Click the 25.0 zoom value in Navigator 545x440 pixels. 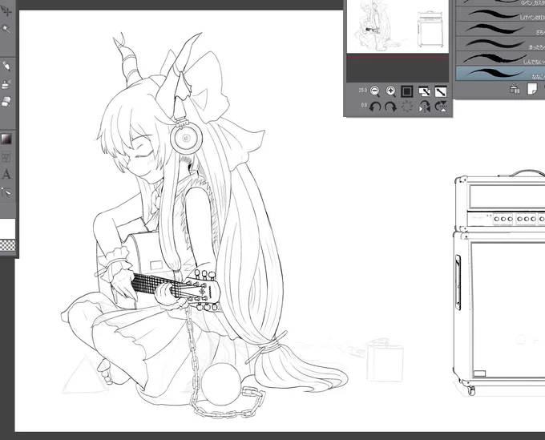(x=363, y=91)
